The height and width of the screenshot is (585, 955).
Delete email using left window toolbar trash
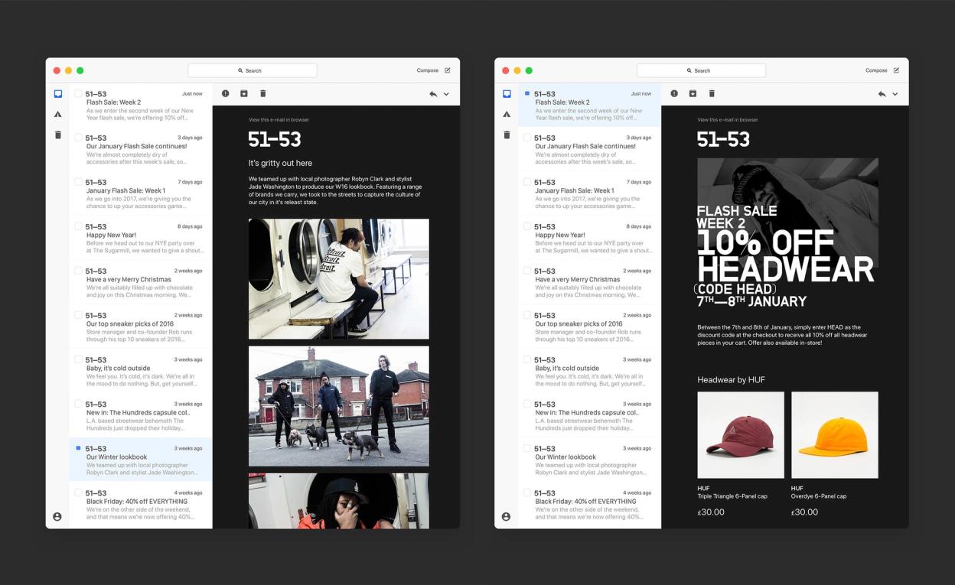(263, 93)
